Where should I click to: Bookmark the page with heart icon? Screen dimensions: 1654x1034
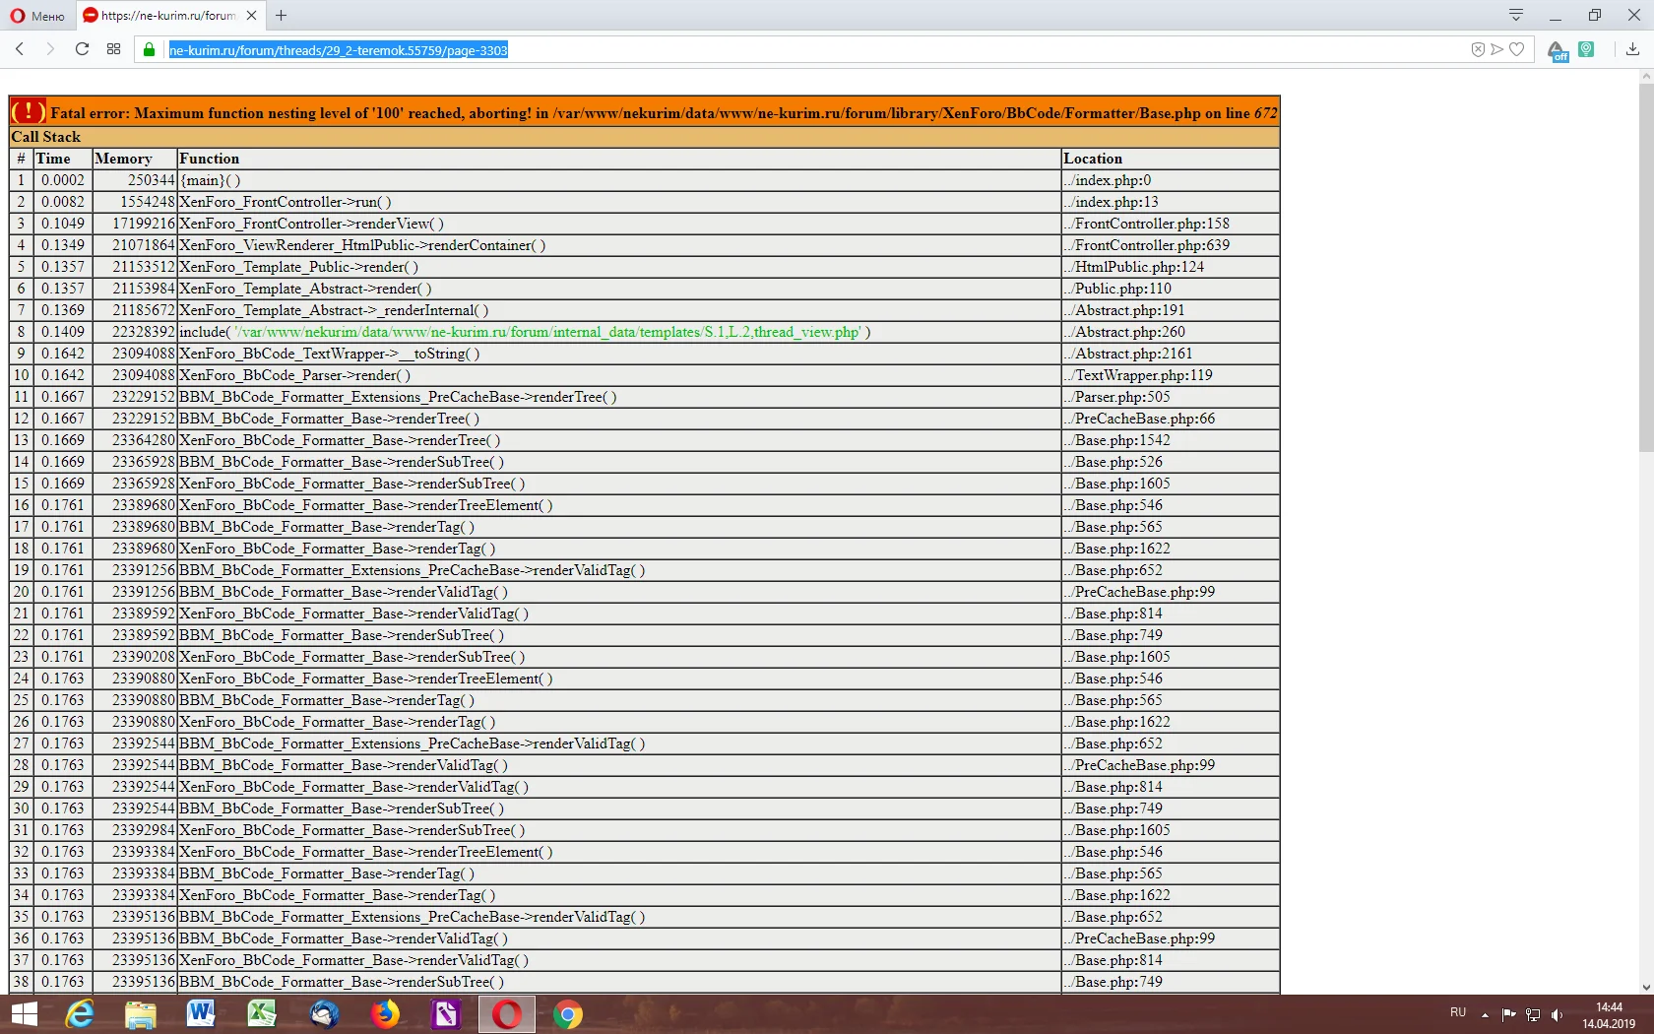(x=1517, y=49)
